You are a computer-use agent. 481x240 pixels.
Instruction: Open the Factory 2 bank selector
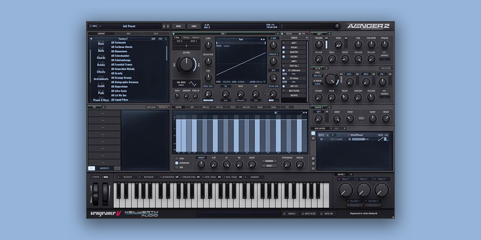click(x=123, y=39)
